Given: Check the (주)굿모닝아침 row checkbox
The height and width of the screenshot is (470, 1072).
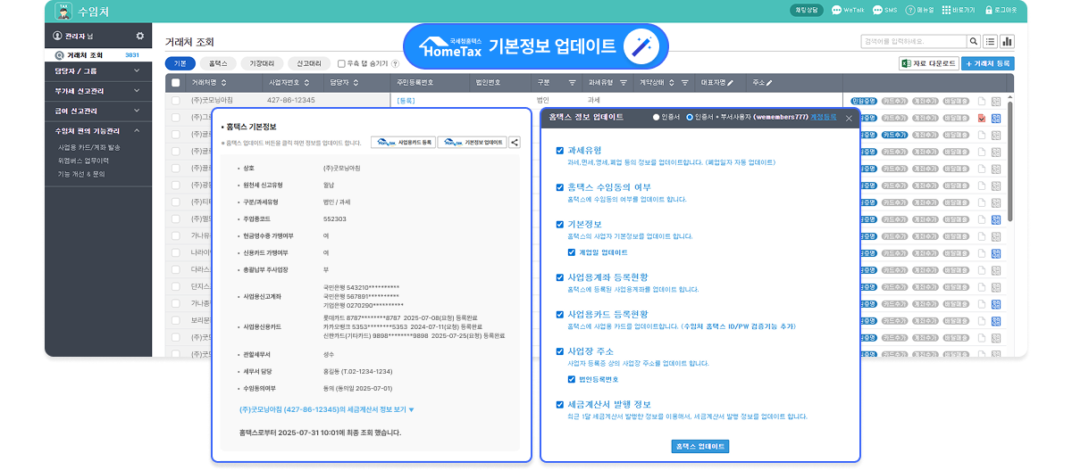Looking at the screenshot, I should 176,101.
